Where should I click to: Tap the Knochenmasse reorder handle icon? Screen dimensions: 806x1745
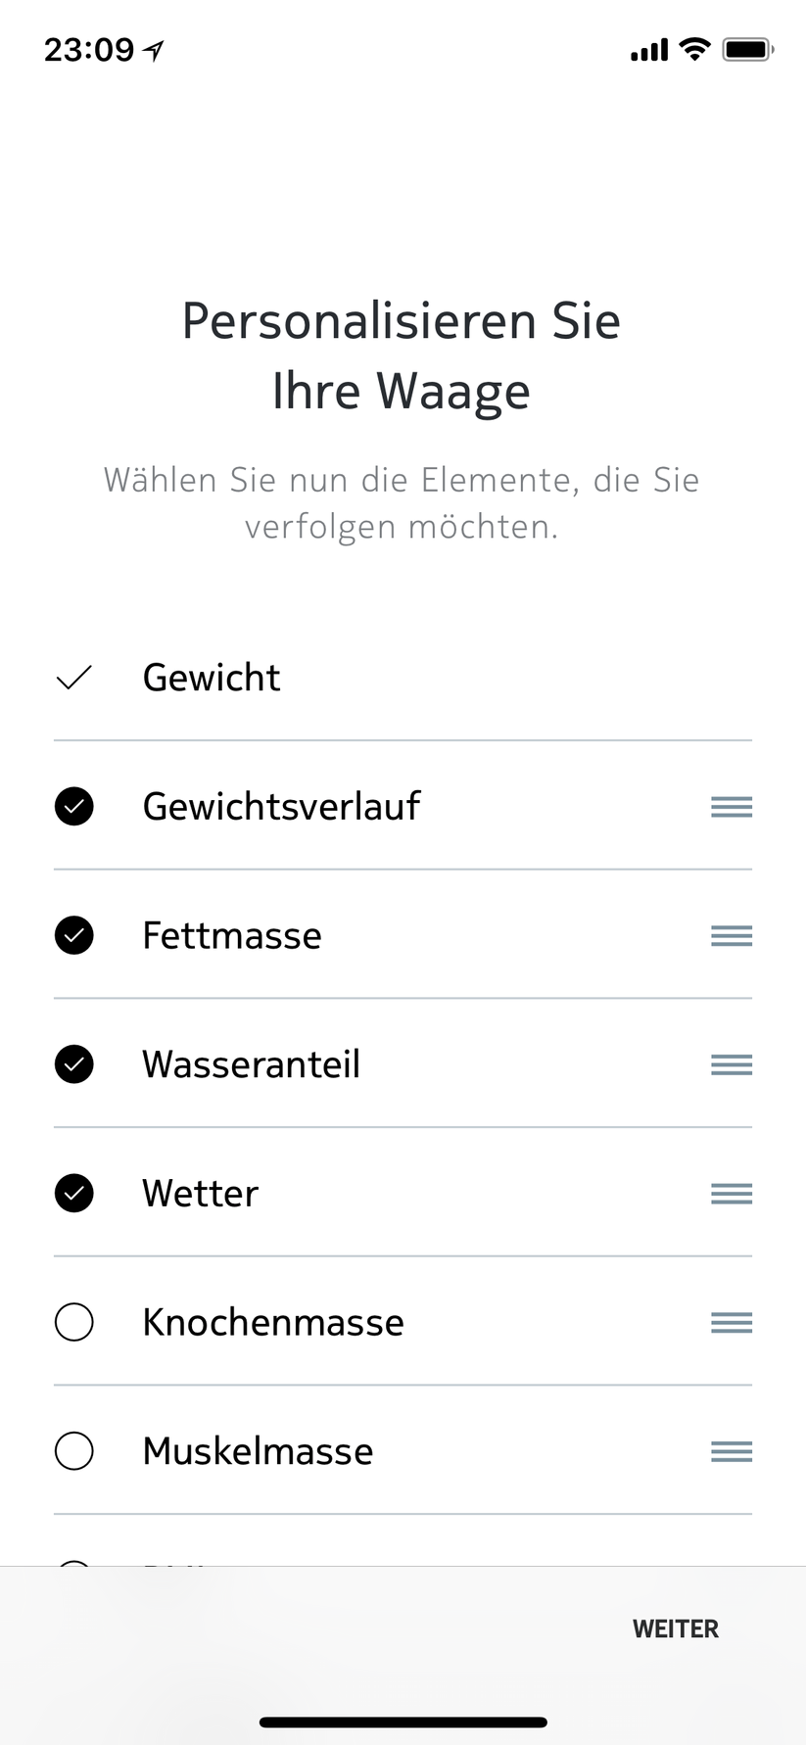732,1323
